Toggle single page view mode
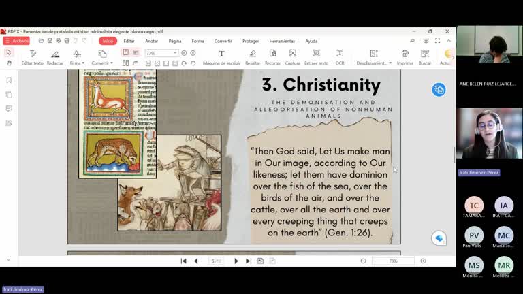The width and height of the screenshot is (523, 294). coord(126,52)
